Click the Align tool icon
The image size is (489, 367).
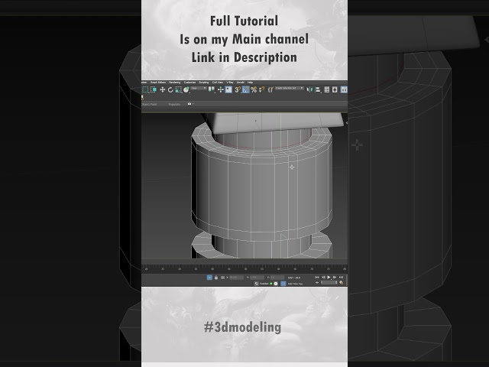pos(318,89)
